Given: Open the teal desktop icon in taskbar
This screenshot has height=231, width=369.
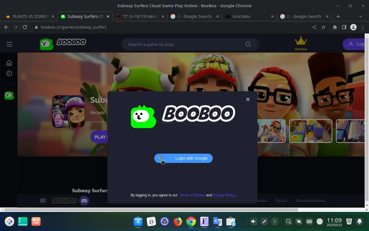Looking at the screenshot, I should pos(23,221).
